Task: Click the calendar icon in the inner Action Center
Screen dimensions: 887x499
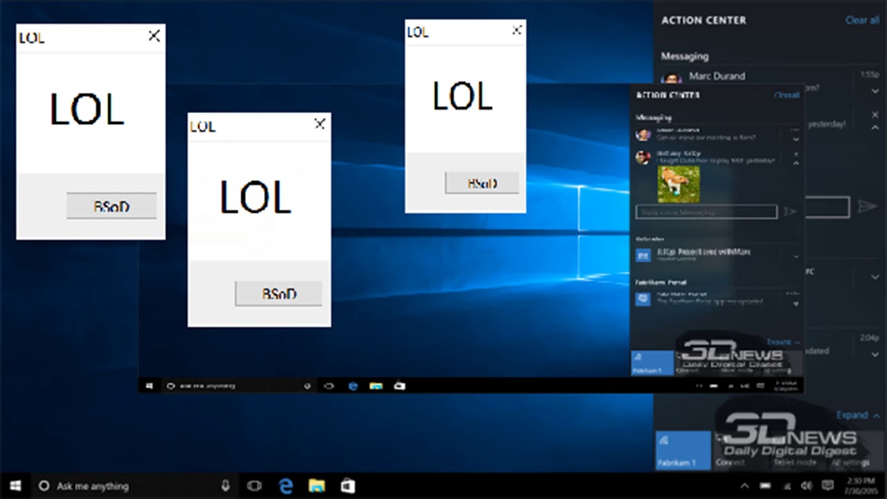Action: click(643, 256)
